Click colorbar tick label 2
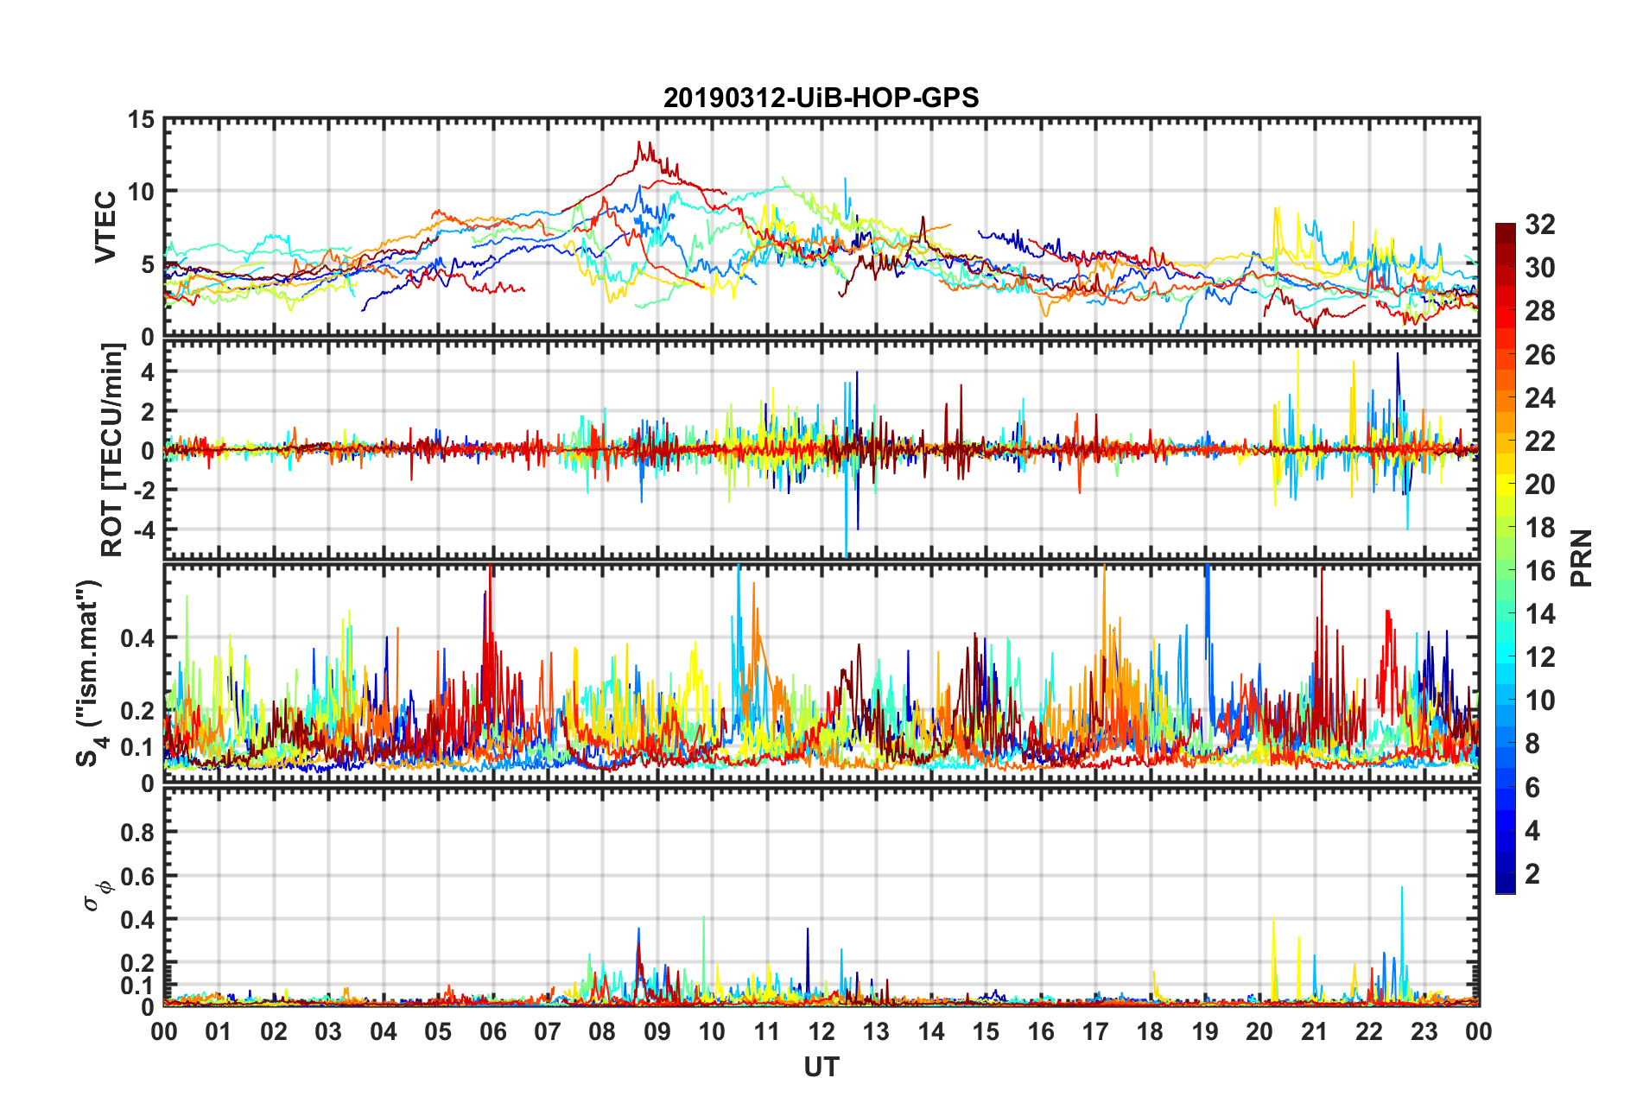Image resolution: width=1643 pixels, height=1116 pixels. click(1532, 874)
